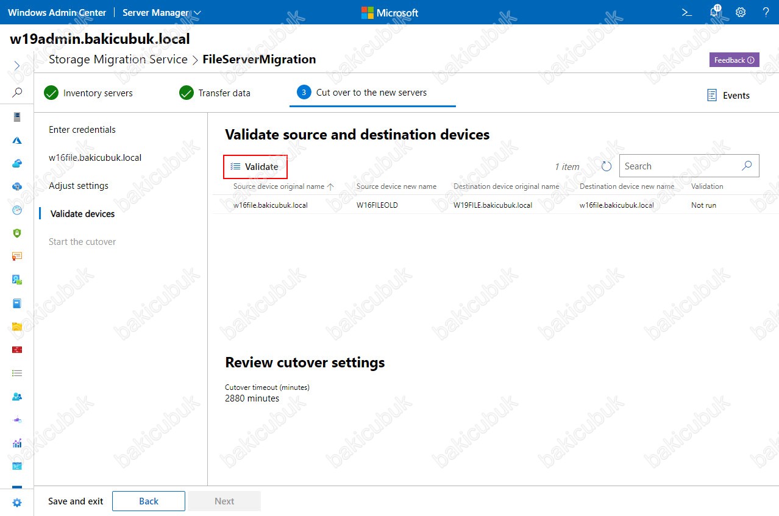Open the Devices sidebar icon

click(x=17, y=280)
